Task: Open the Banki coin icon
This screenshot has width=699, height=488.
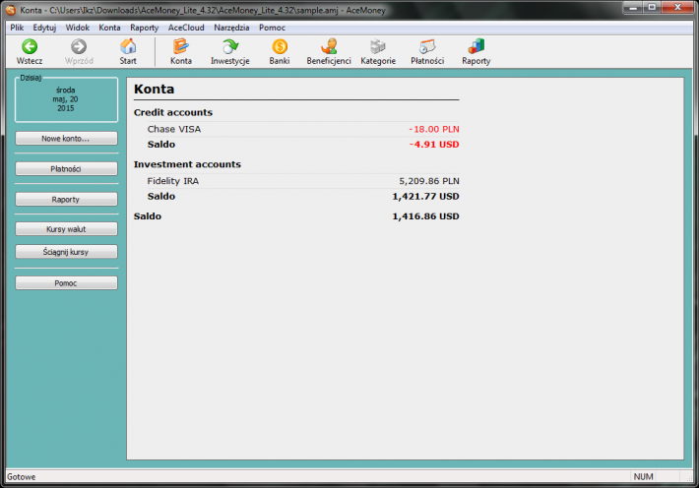Action: pos(280,46)
